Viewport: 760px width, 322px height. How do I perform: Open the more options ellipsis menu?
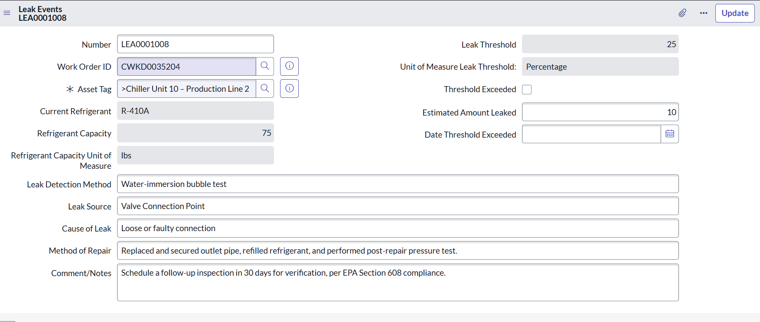click(703, 13)
